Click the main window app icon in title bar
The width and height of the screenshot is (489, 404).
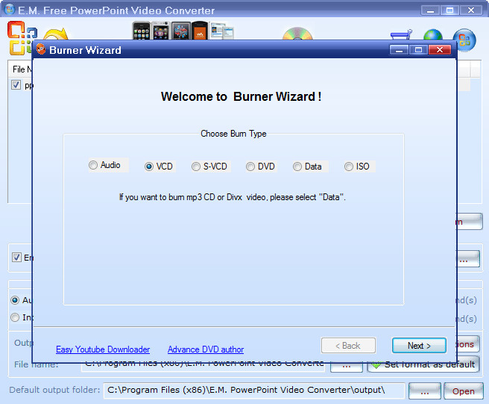[10, 10]
